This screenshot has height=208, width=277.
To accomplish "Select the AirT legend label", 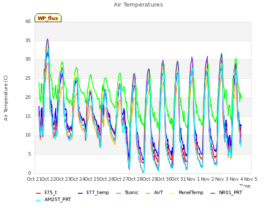I will tap(158, 192).
